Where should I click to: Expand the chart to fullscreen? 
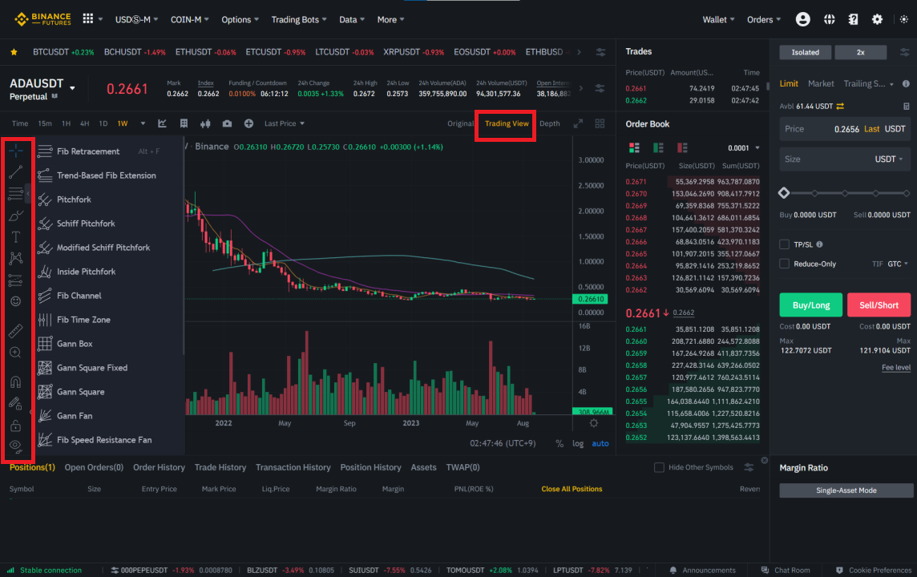578,123
